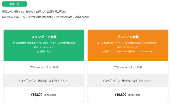
Task: Click the orange Premium card subtitle text
Action: click(128, 43)
